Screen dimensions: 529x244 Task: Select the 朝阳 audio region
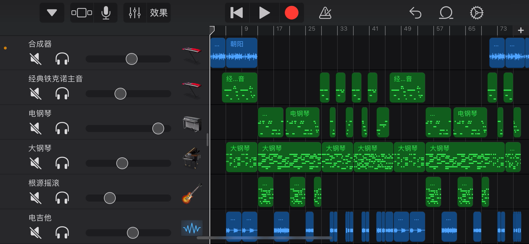pyautogui.click(x=242, y=53)
